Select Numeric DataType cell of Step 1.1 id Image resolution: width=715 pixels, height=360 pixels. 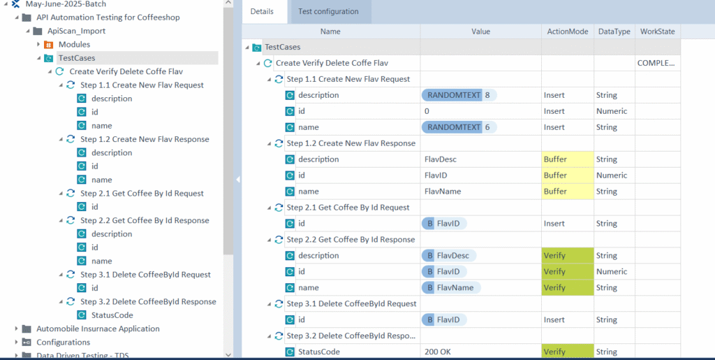click(x=614, y=111)
